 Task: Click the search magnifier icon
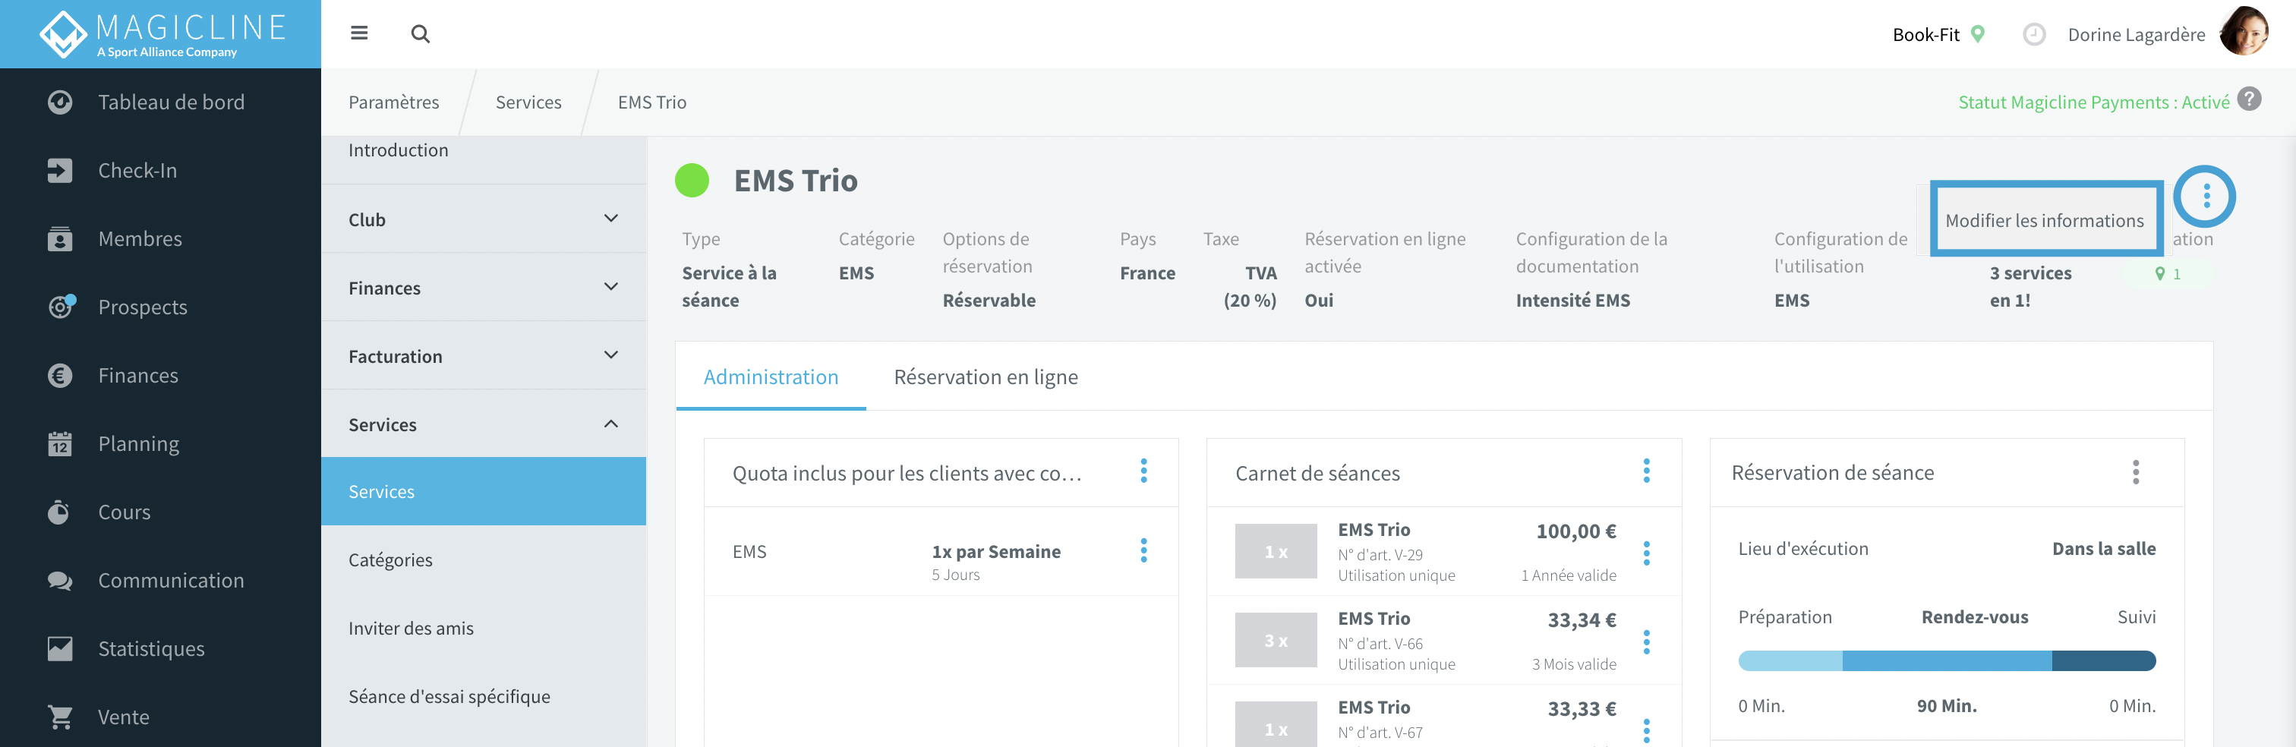click(x=421, y=34)
